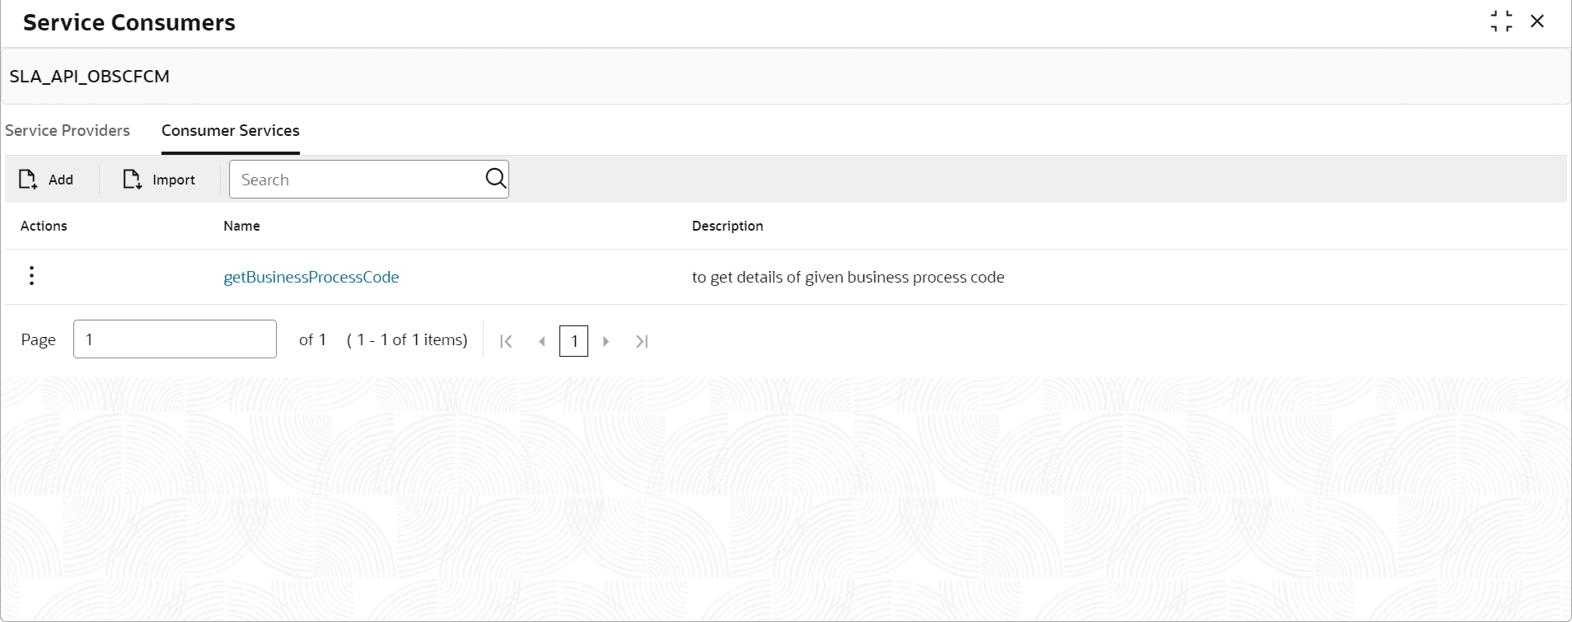
Task: Click the Add document icon
Action: click(x=28, y=180)
